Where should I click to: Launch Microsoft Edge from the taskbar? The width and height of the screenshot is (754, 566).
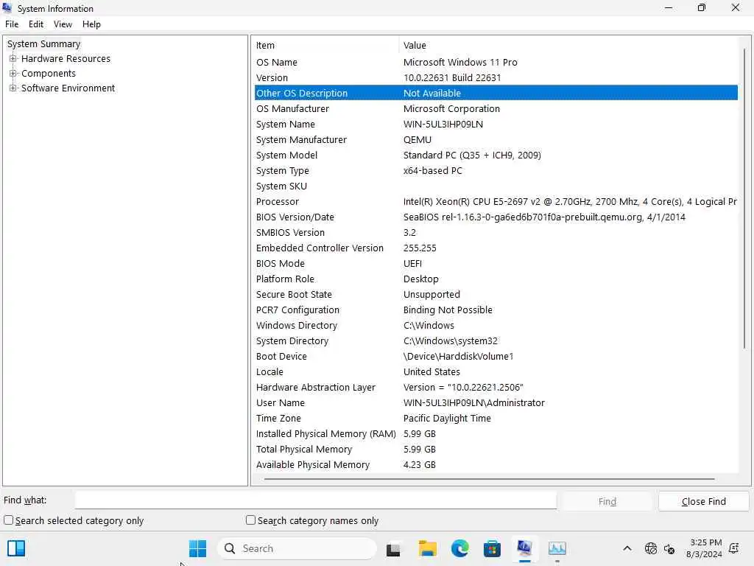(459, 548)
